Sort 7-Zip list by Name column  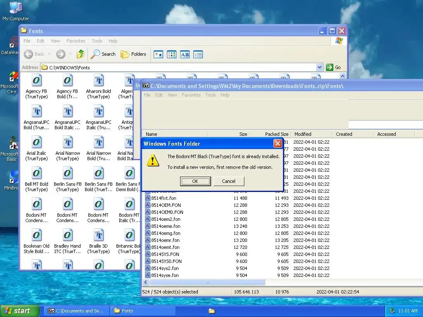[x=175, y=134]
